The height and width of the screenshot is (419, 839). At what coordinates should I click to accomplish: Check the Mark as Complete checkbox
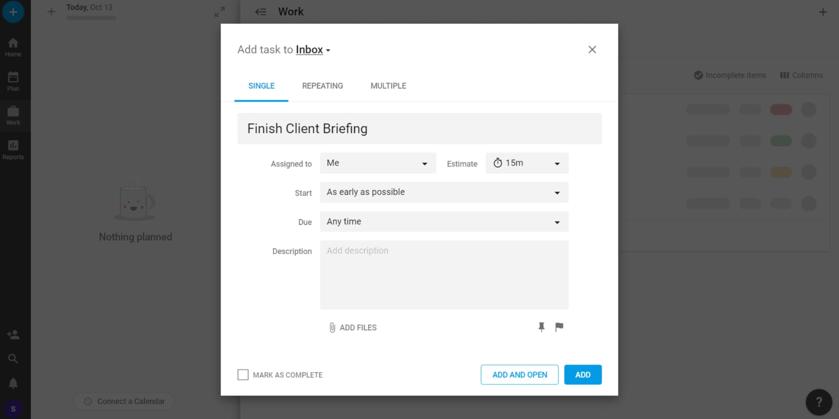tap(243, 374)
